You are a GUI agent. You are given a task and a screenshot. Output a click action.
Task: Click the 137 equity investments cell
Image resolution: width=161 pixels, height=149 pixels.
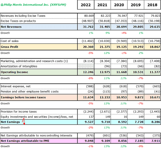pos(91,117)
